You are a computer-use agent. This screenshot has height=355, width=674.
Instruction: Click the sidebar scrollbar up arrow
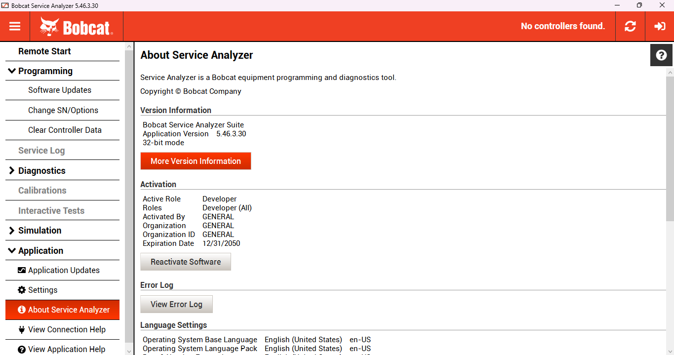click(129, 46)
